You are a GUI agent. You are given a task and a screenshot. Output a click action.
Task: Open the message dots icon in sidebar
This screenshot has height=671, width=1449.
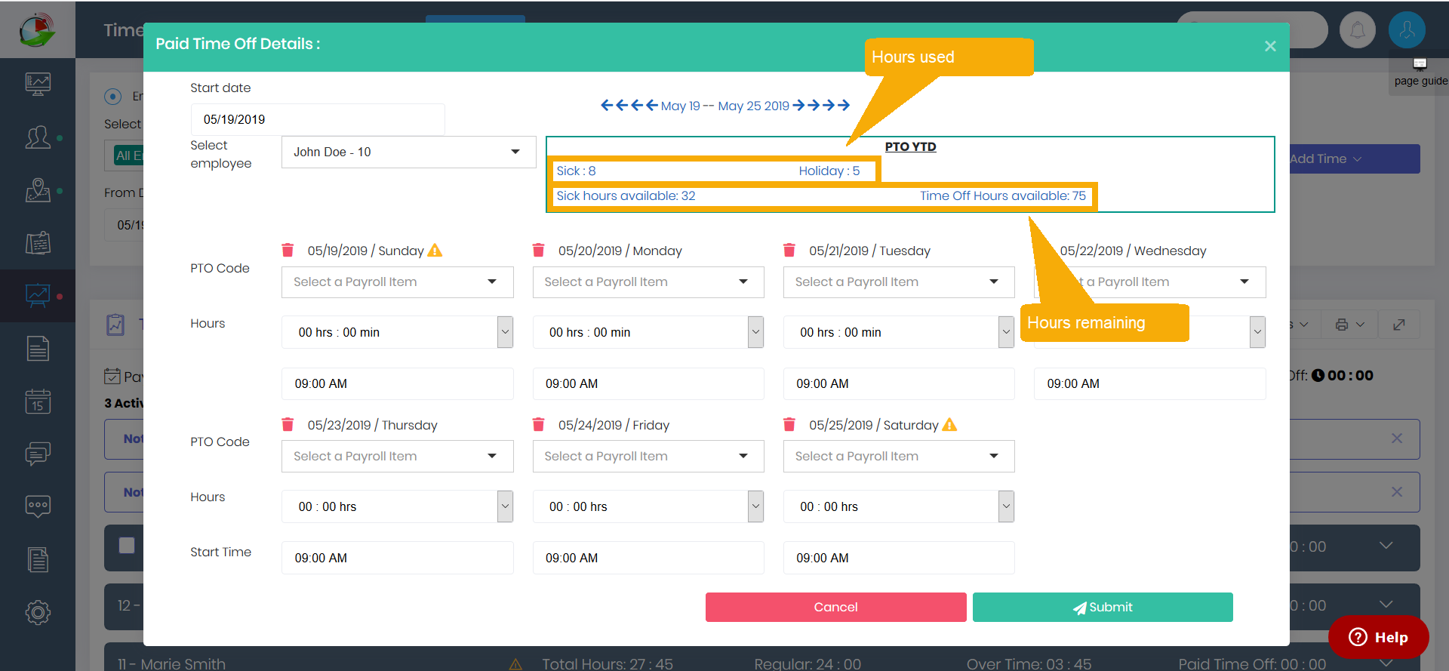click(38, 506)
